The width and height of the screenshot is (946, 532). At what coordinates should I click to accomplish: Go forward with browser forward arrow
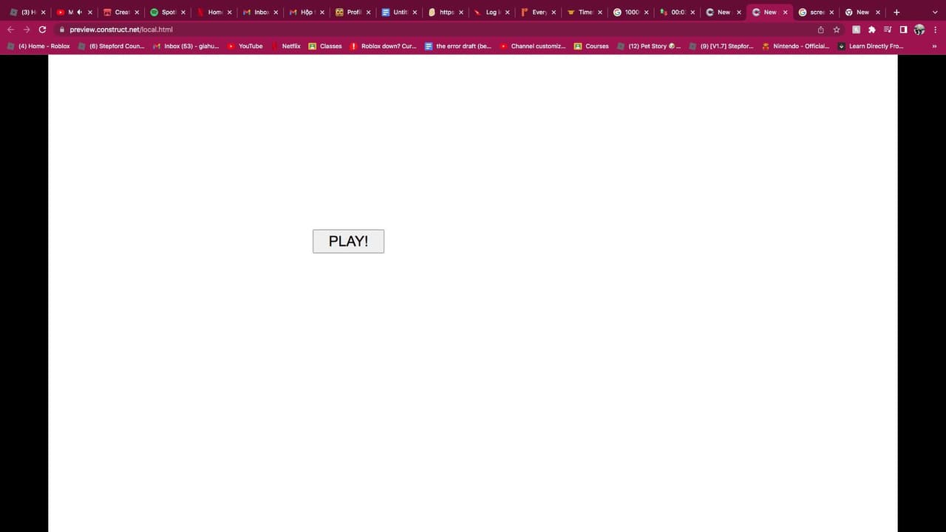27,30
